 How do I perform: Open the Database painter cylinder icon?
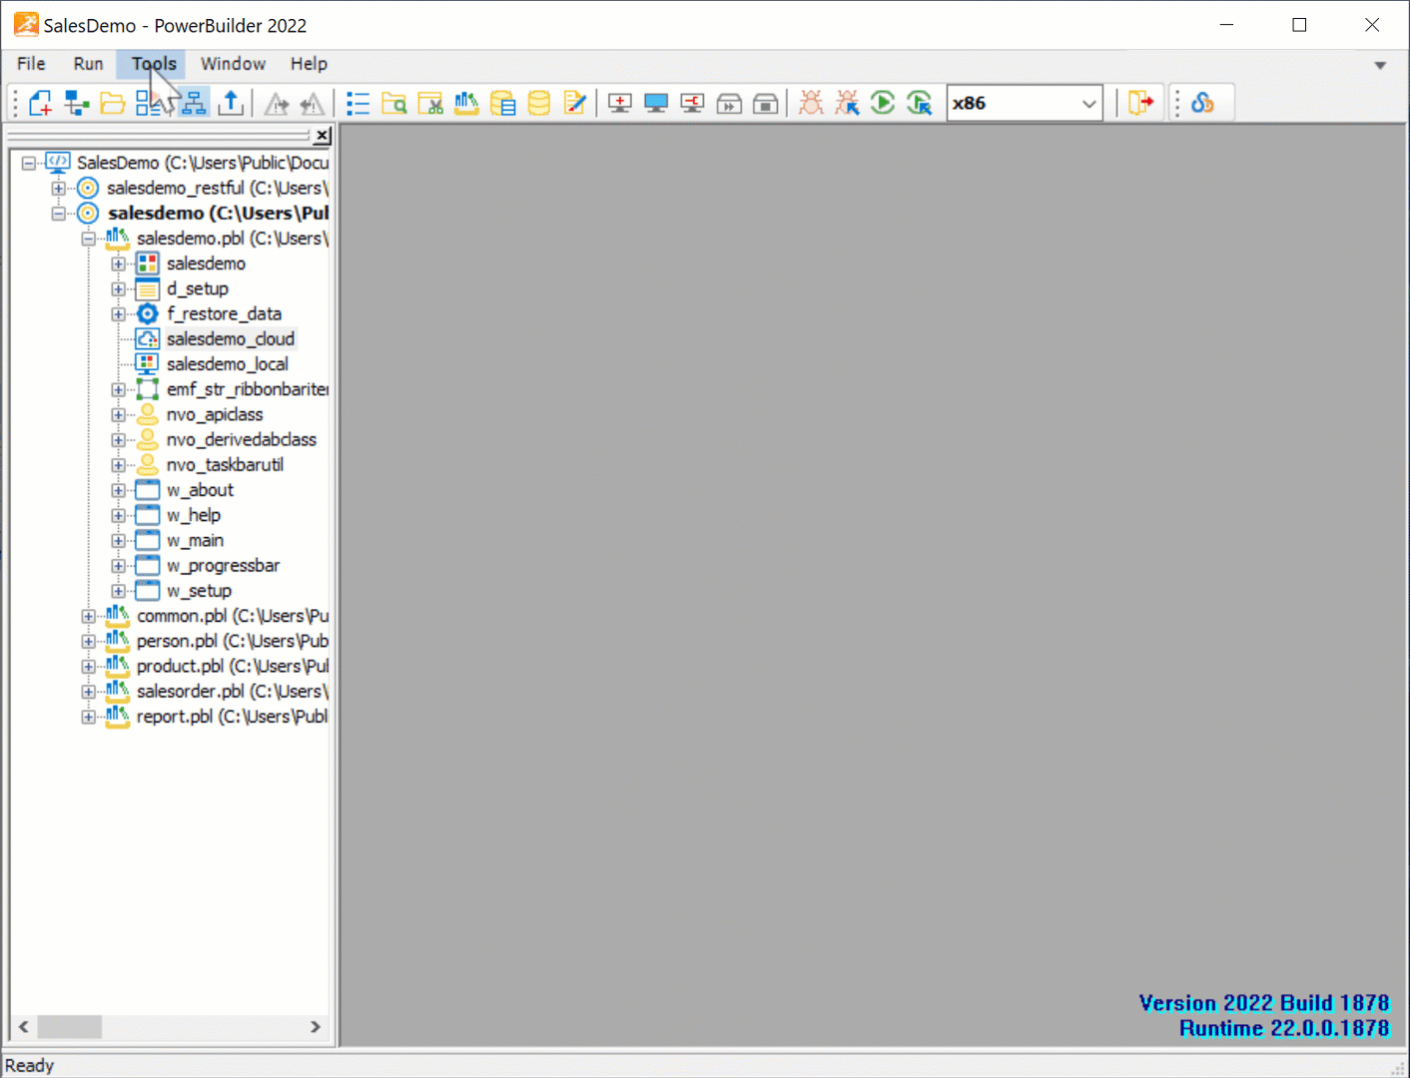(539, 103)
